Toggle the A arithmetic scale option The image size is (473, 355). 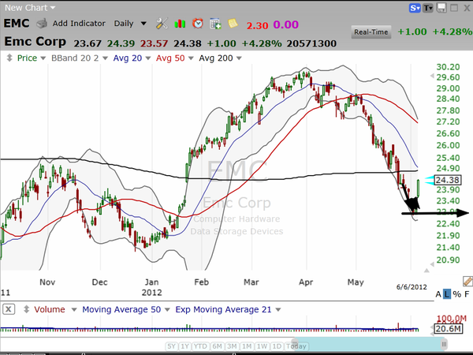click(438, 294)
